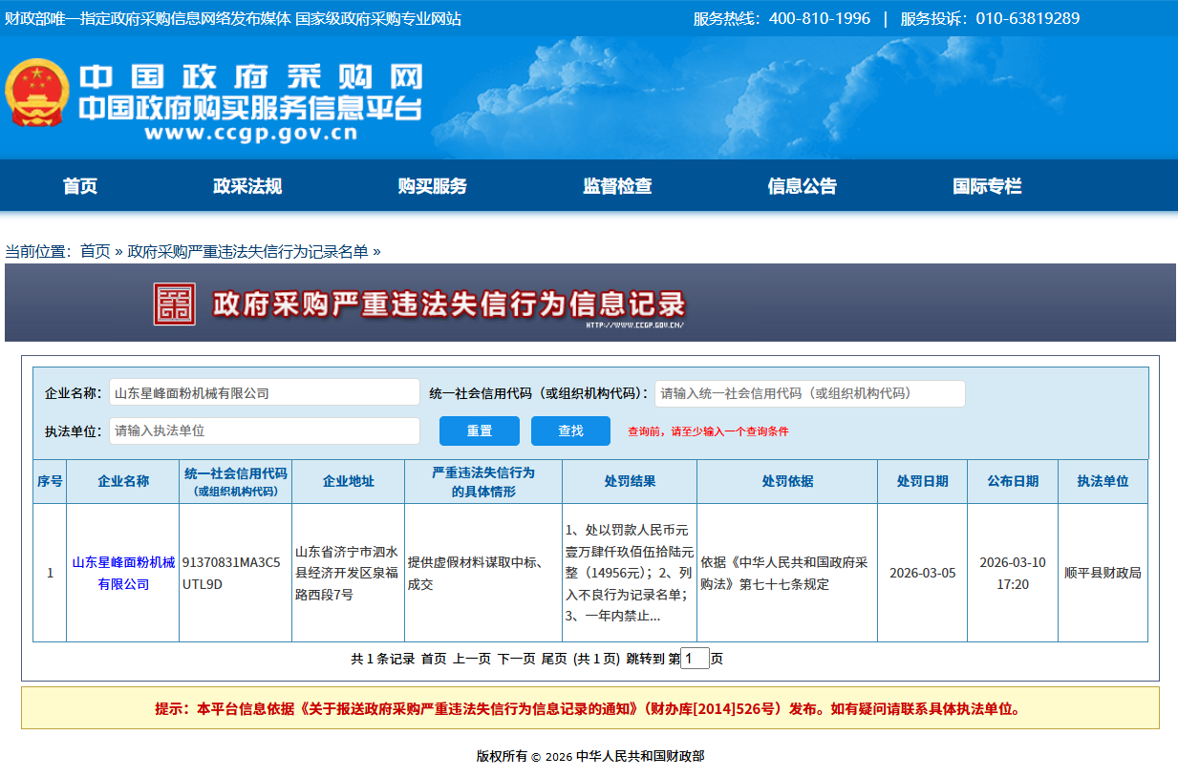
Task: Open the 国际专栏 navigation item
Action: coord(987,186)
